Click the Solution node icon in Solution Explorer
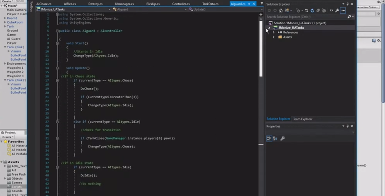Screen dimensions: 385x196 click(x=270, y=23)
